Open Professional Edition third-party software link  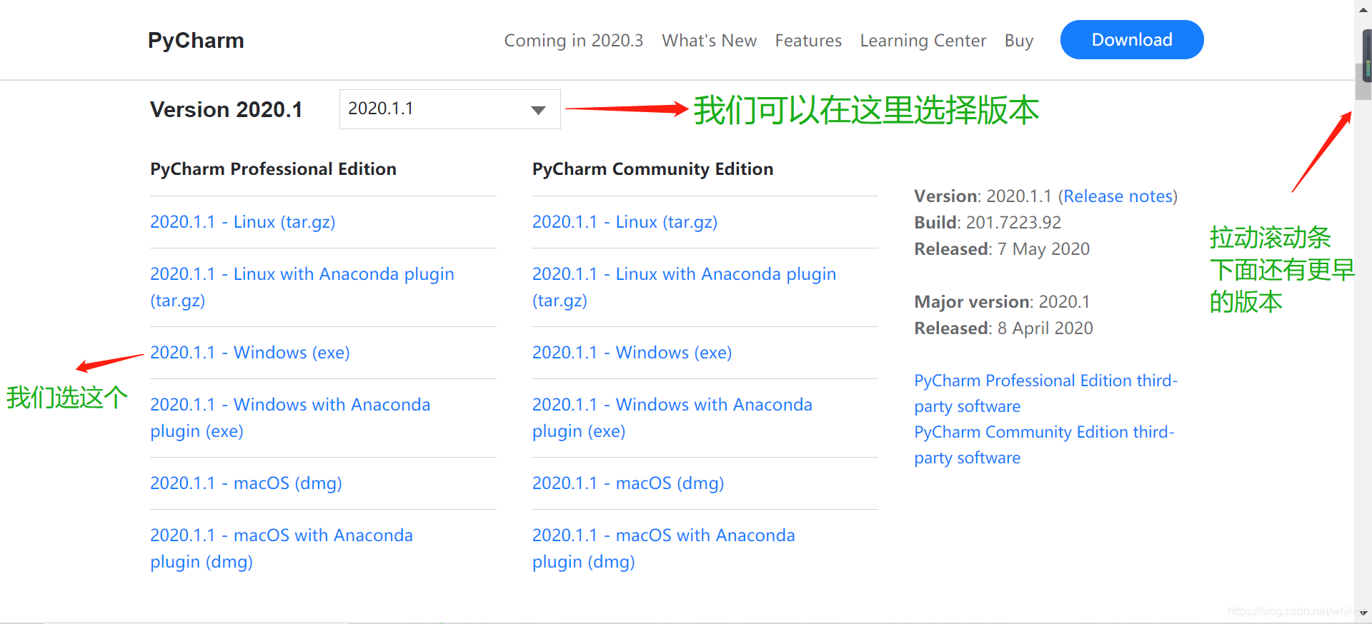(1046, 393)
